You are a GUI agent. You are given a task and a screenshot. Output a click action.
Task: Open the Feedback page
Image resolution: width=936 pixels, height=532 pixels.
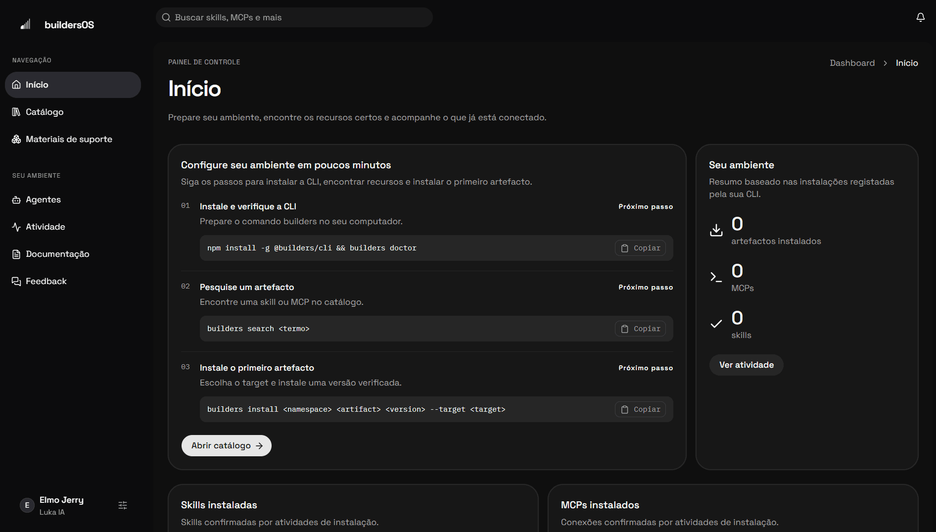pos(73,281)
